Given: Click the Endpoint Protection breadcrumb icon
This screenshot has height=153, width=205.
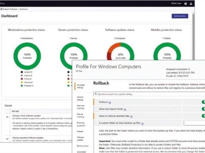Looking at the screenshot, I should coord(2,9).
